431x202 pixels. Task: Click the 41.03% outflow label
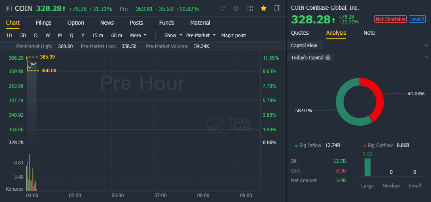416,94
